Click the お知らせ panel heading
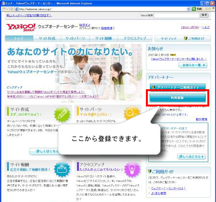 click(156, 48)
